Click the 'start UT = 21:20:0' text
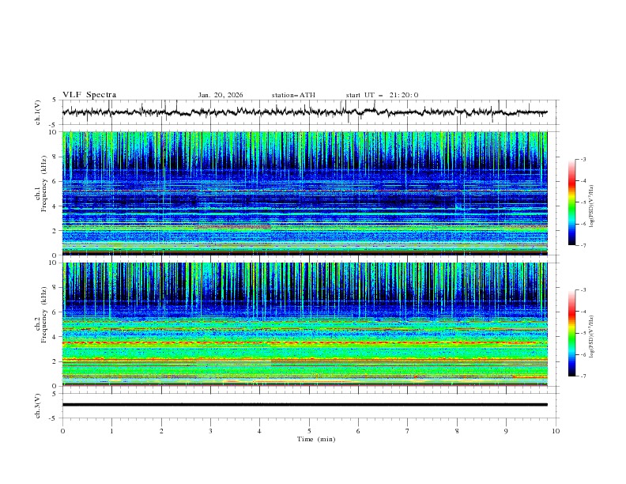This screenshot has height=484, width=626. tap(382, 95)
